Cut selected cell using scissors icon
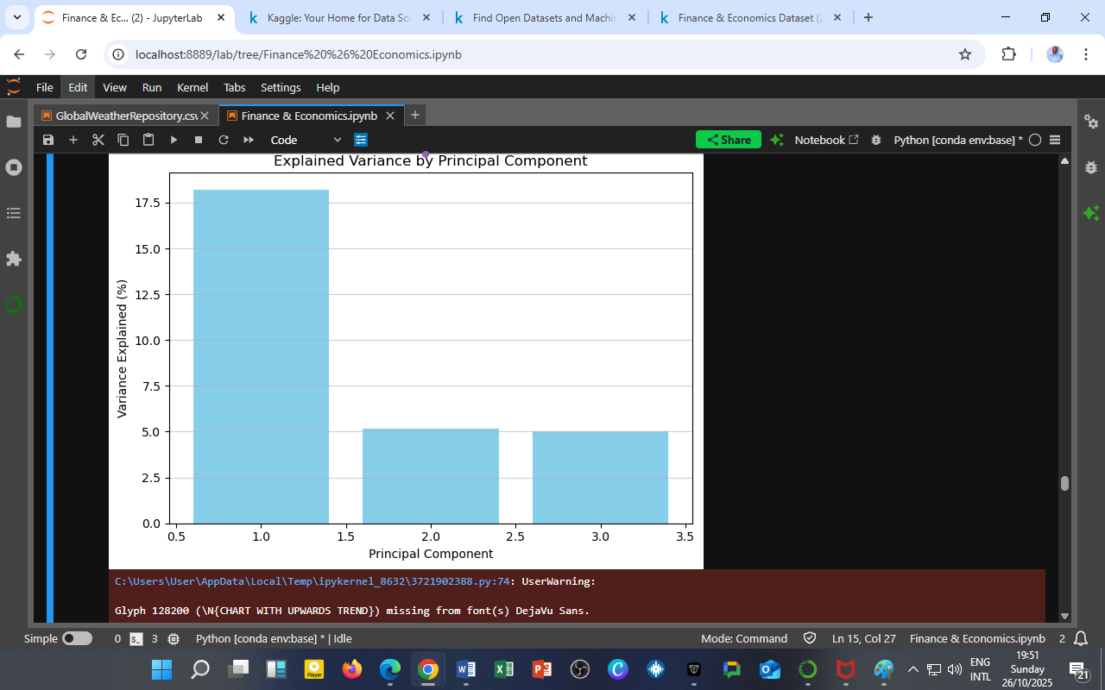The width and height of the screenshot is (1105, 690). pyautogui.click(x=98, y=140)
